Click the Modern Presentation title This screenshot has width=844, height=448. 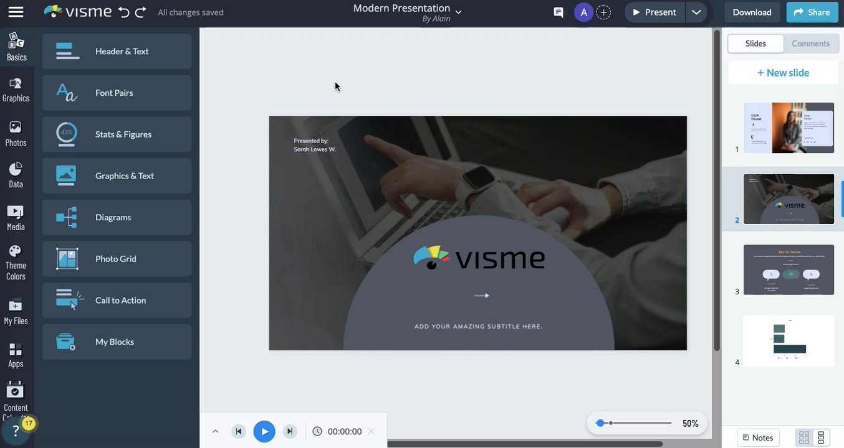point(401,8)
